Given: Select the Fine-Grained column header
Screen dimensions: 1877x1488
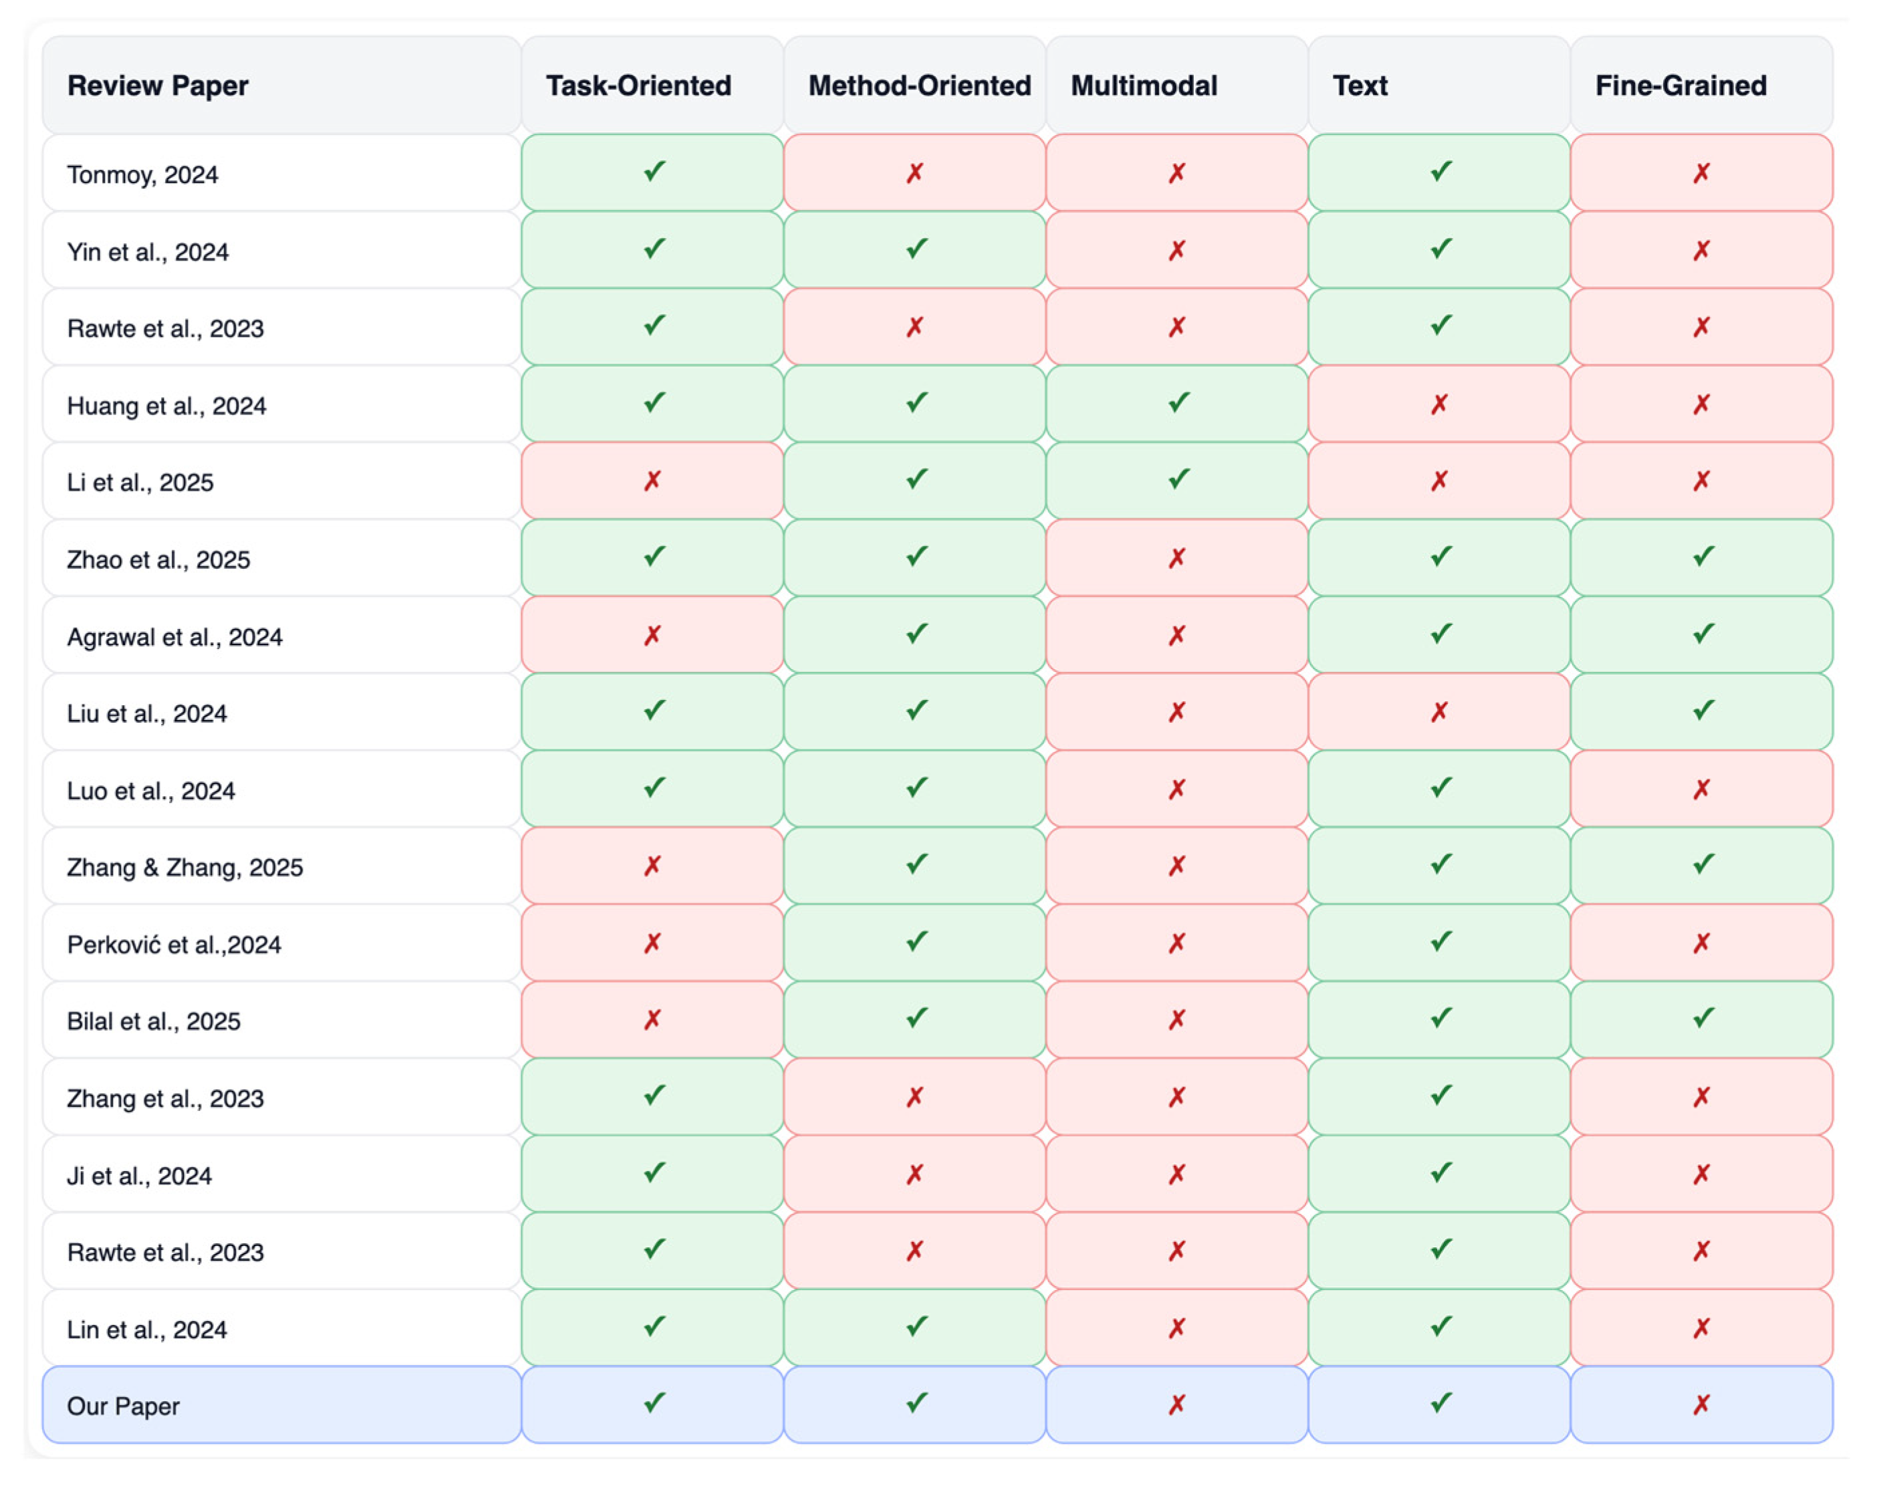Looking at the screenshot, I should (x=1680, y=86).
